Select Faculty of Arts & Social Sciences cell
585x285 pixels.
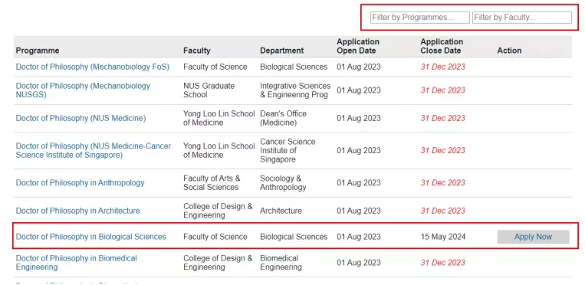212,183
